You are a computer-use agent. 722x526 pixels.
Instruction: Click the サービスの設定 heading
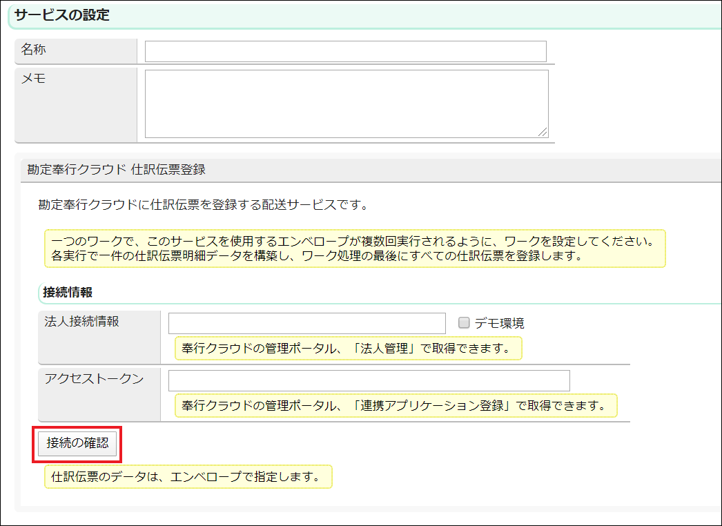tap(61, 14)
